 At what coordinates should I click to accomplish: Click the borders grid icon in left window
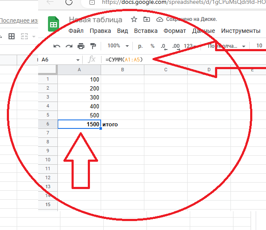pos(12,36)
